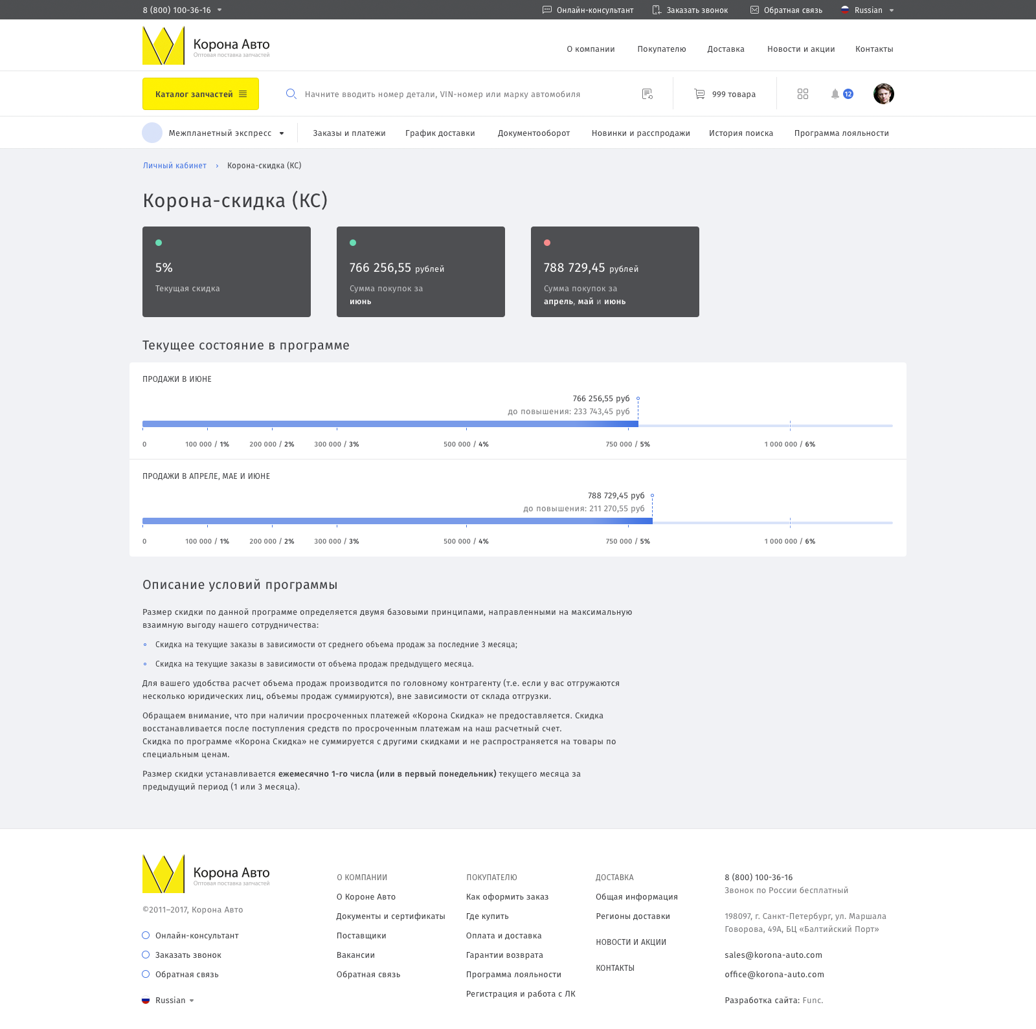The height and width of the screenshot is (1029, 1036).
Task: Open the list icon beside search field
Action: (647, 94)
